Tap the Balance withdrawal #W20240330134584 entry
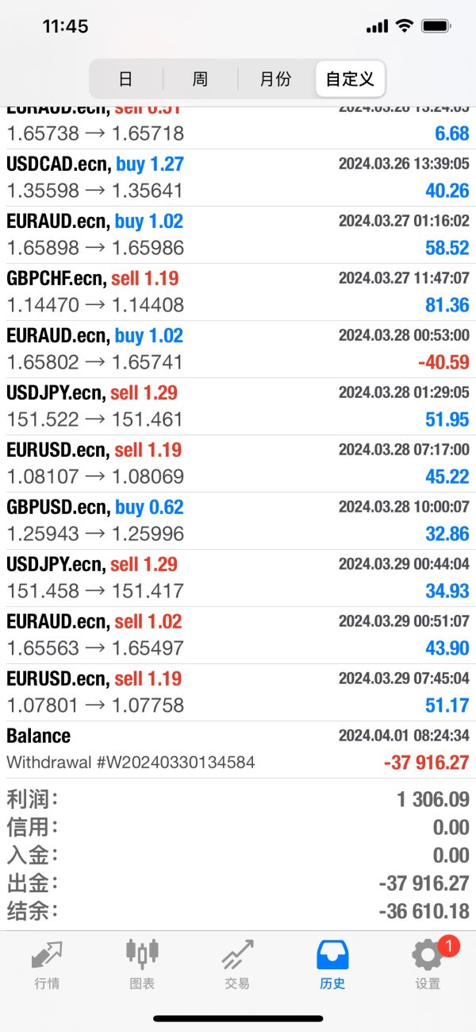Image resolution: width=476 pixels, height=1032 pixels. point(238,749)
